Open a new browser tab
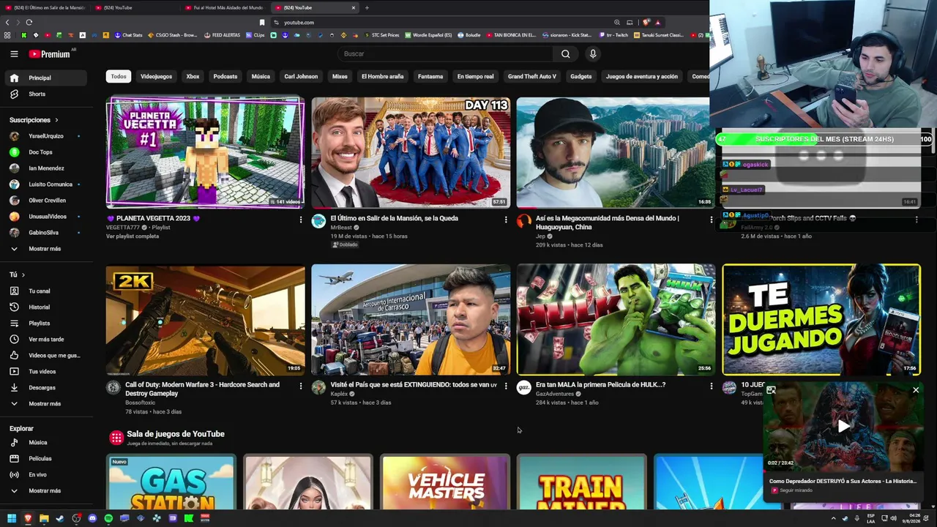937x527 pixels. (x=367, y=7)
